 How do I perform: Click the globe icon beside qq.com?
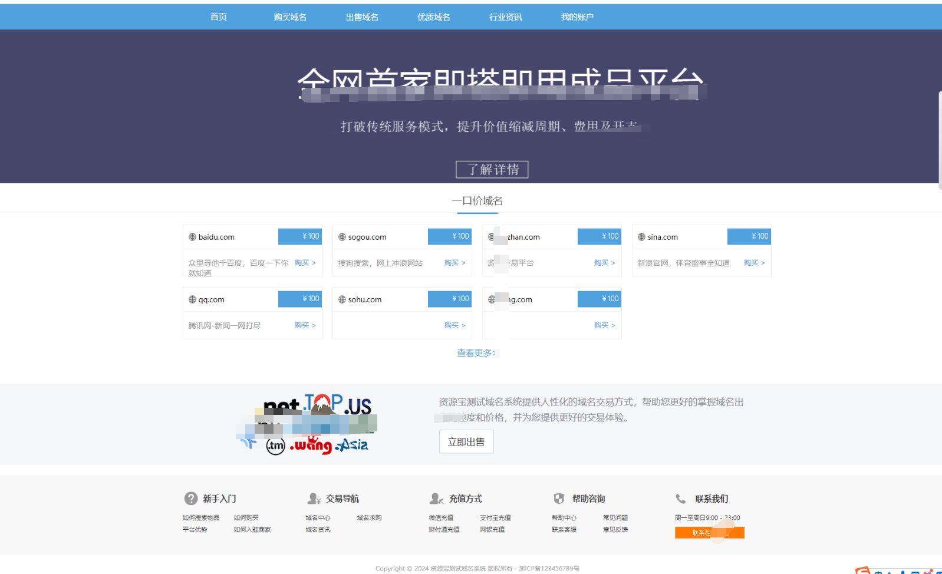(192, 299)
